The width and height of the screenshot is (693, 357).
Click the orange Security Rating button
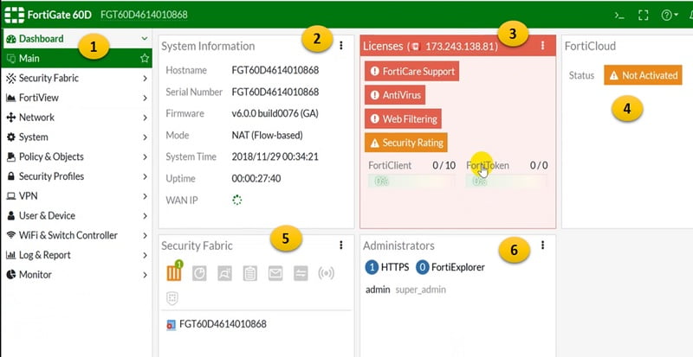[x=405, y=143]
